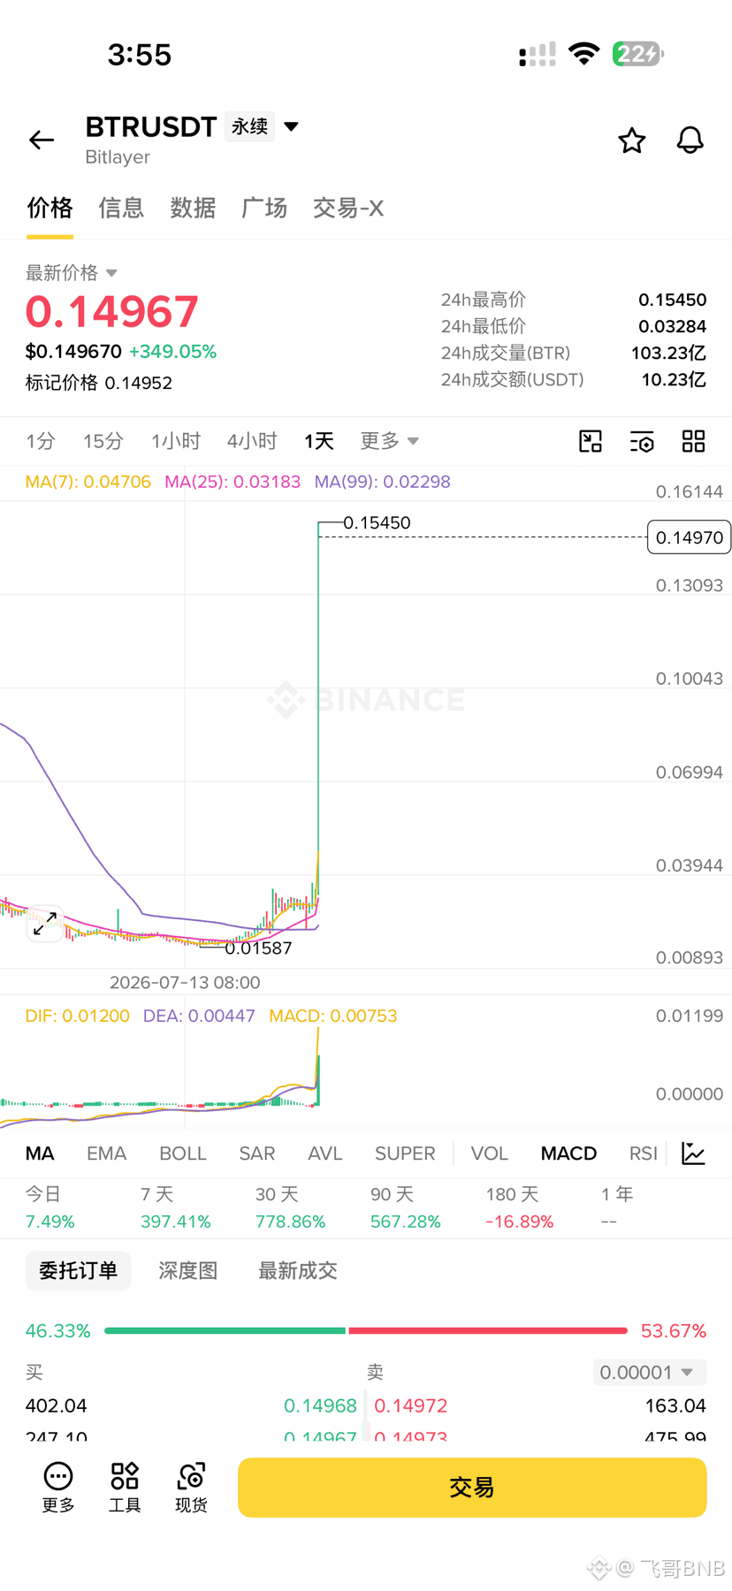Open the 更多 round dots icon
Screen dimensions: 732x1591
[58, 1476]
